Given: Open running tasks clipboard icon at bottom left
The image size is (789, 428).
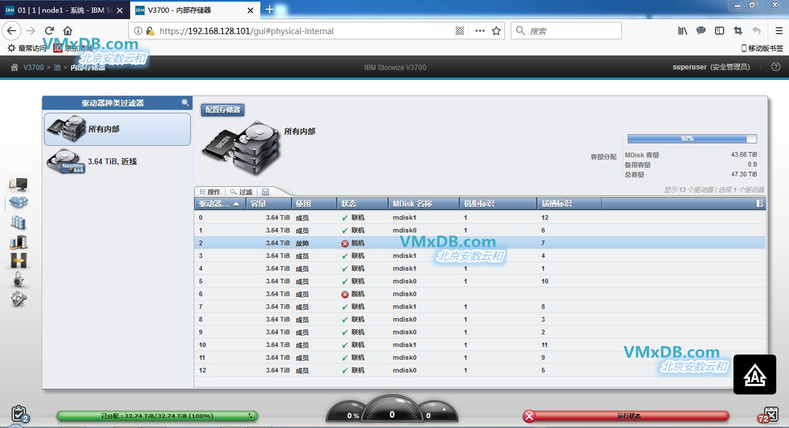Looking at the screenshot, I should pyautogui.click(x=20, y=414).
